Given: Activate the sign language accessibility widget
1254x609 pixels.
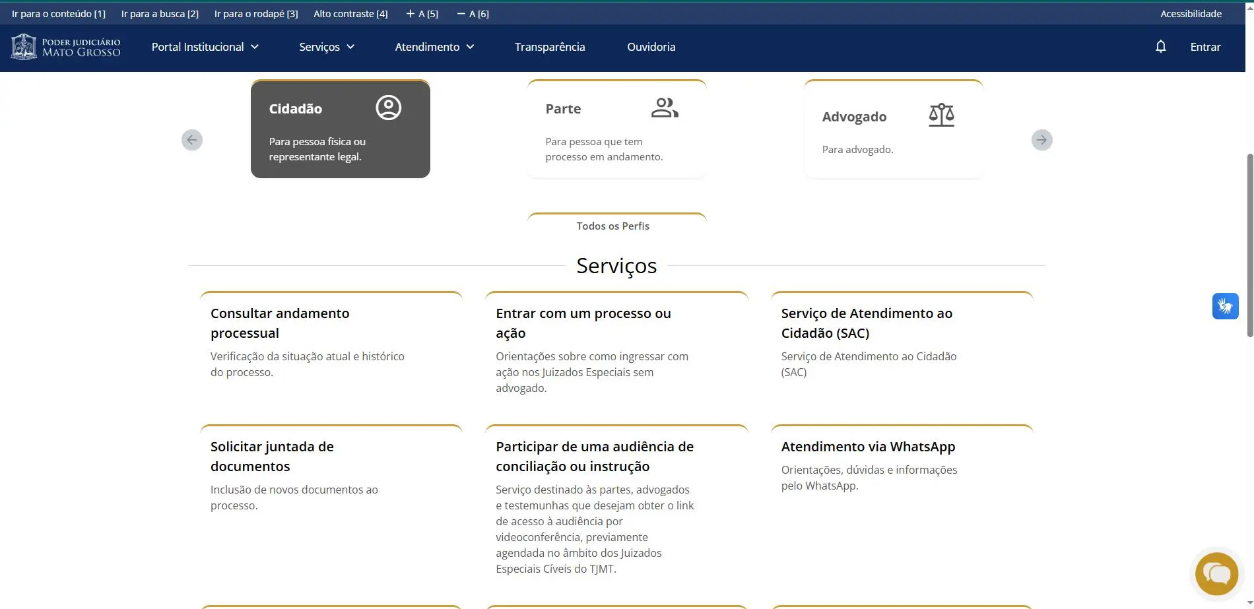Looking at the screenshot, I should click(1225, 306).
